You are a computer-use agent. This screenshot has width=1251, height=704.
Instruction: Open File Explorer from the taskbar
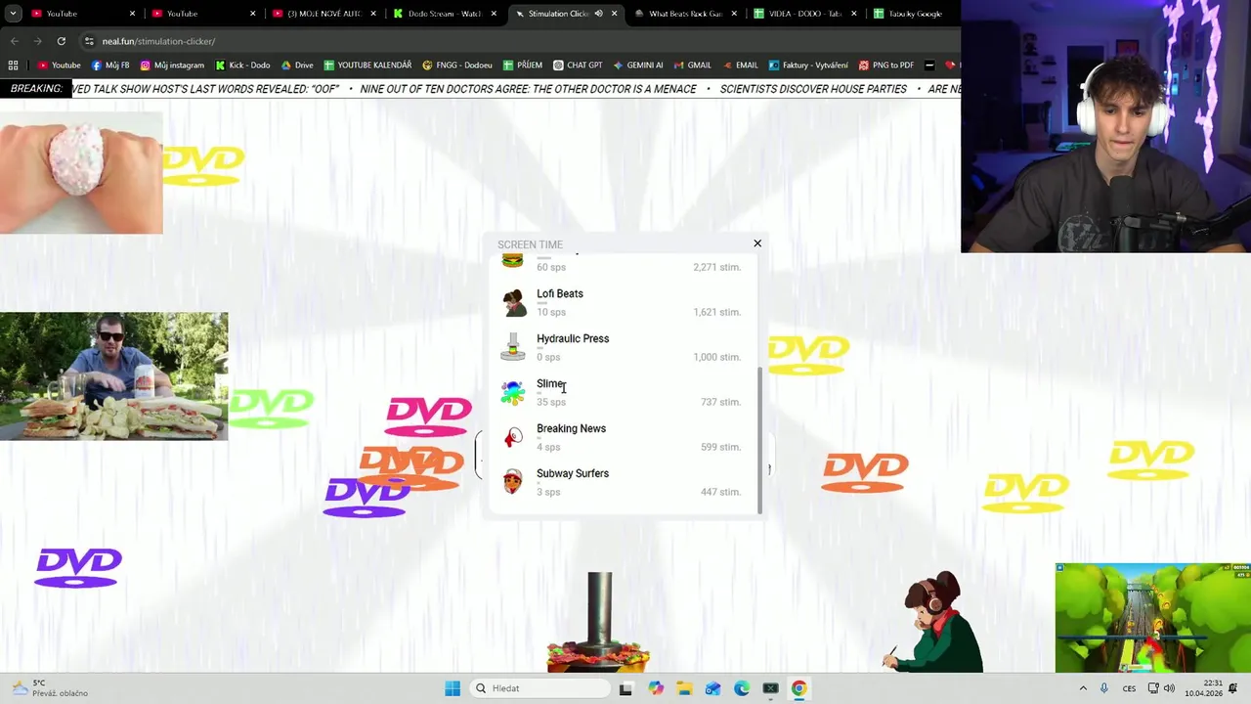pos(684,688)
